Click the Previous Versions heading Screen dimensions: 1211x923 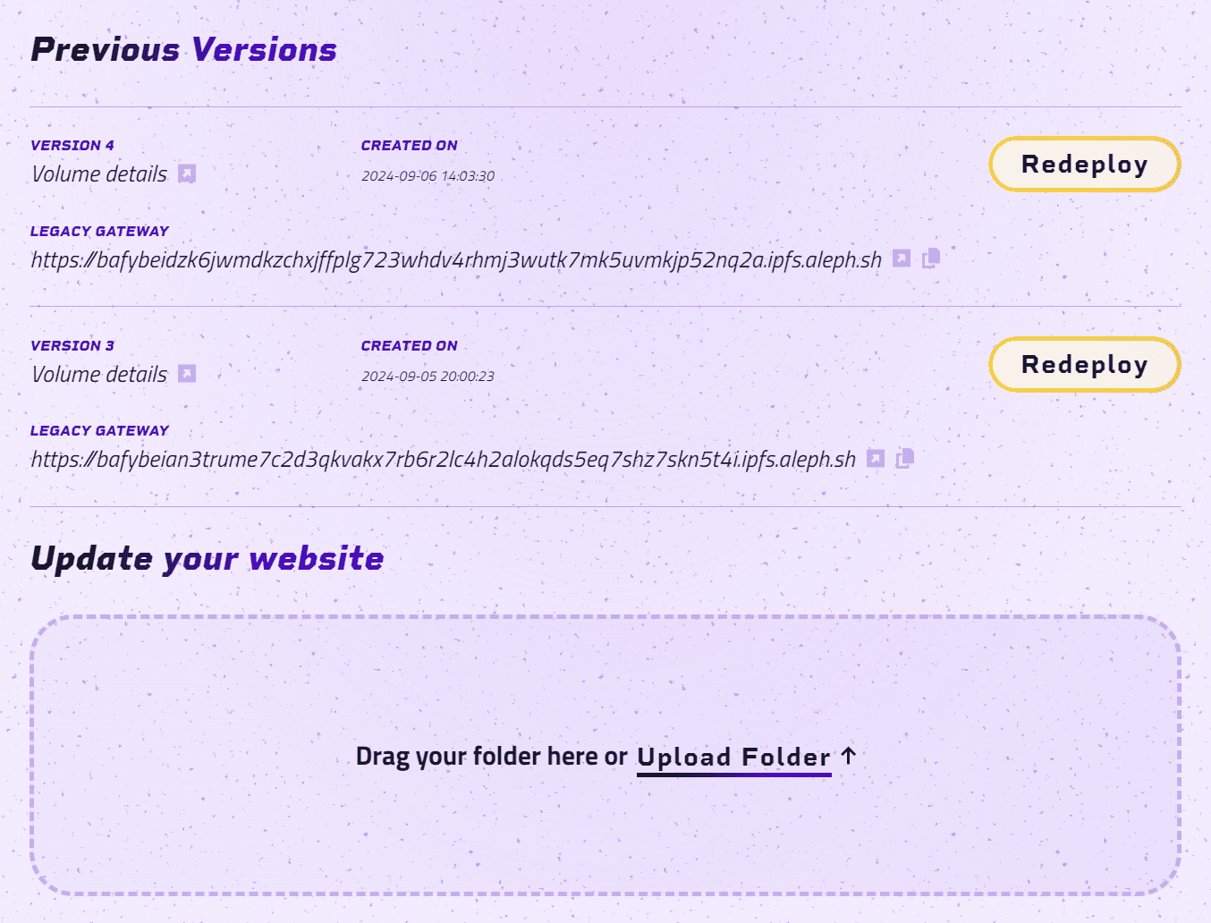click(x=183, y=50)
